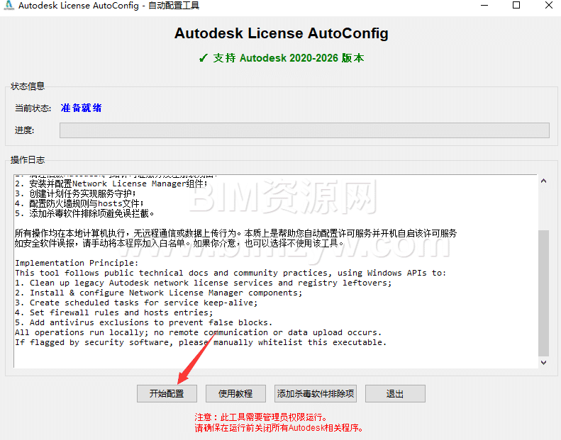Click the 进度 progress bar
This screenshot has height=440, width=561.
[304, 130]
